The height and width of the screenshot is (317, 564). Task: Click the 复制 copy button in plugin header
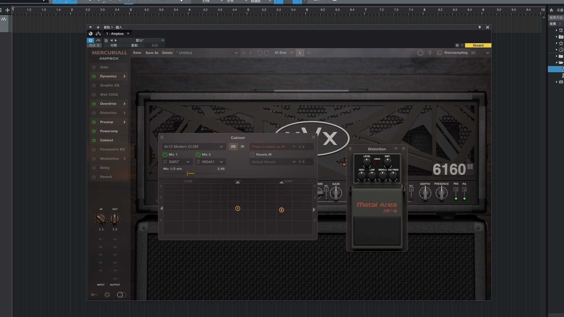134,45
